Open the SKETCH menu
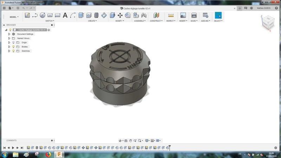Screen dimensions: 281x158 point(50,21)
